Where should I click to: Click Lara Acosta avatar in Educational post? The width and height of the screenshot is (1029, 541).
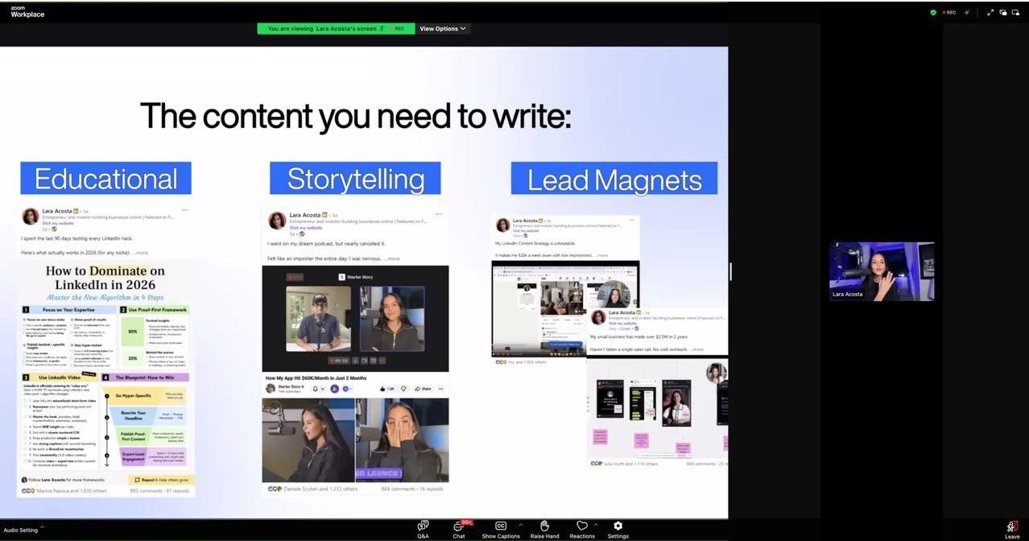(31, 217)
